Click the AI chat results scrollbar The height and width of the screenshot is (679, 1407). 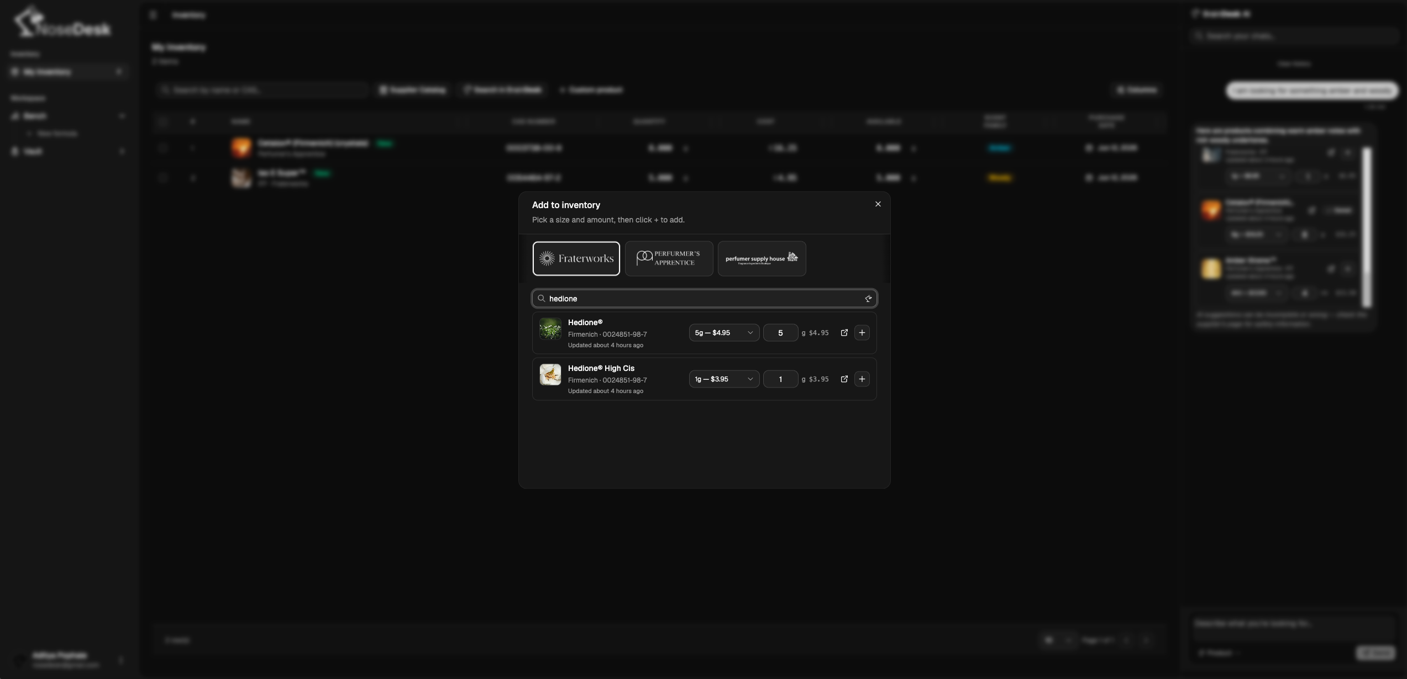(x=1367, y=226)
